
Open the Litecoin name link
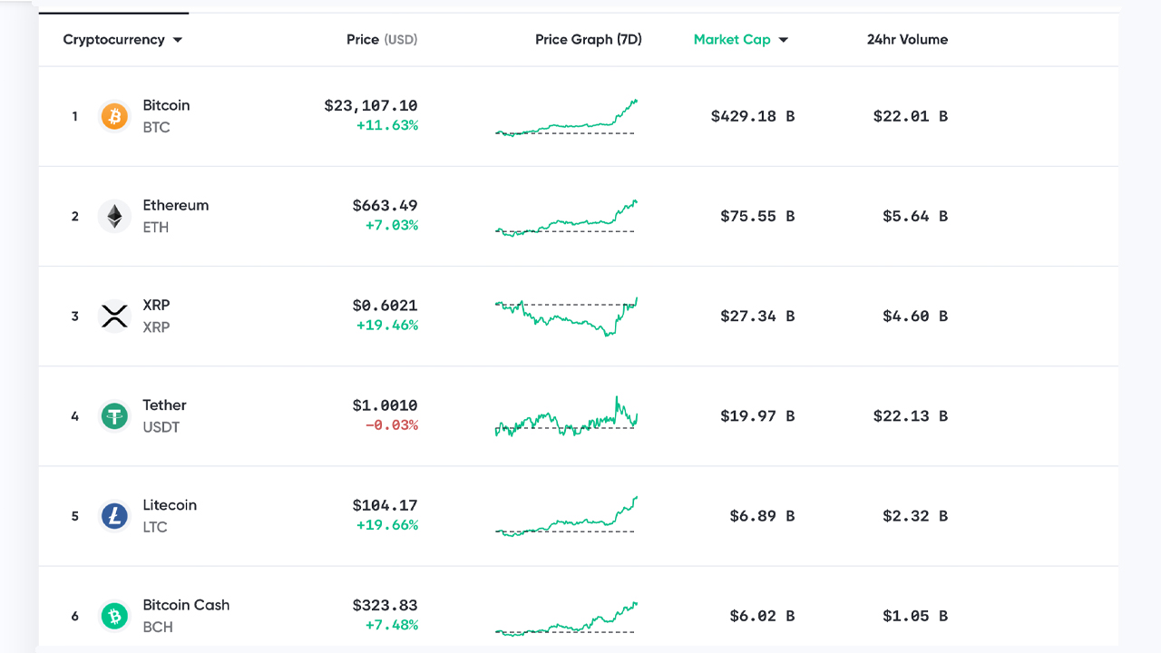pos(170,505)
